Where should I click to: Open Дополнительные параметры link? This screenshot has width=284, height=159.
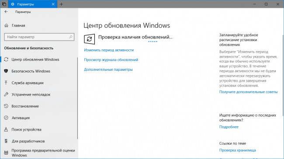click(108, 69)
